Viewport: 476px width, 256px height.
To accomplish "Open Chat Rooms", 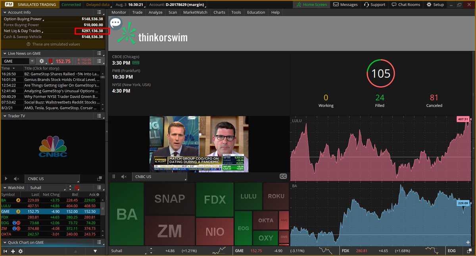I will tap(406, 4).
